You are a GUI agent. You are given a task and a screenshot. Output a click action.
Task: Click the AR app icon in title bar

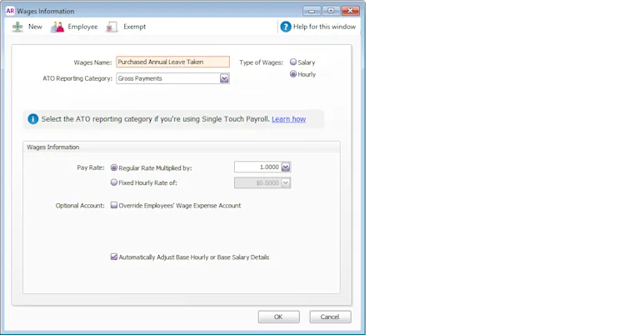point(10,11)
